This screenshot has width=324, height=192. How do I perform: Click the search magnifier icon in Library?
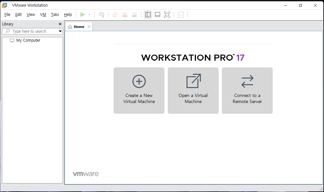tap(8, 31)
